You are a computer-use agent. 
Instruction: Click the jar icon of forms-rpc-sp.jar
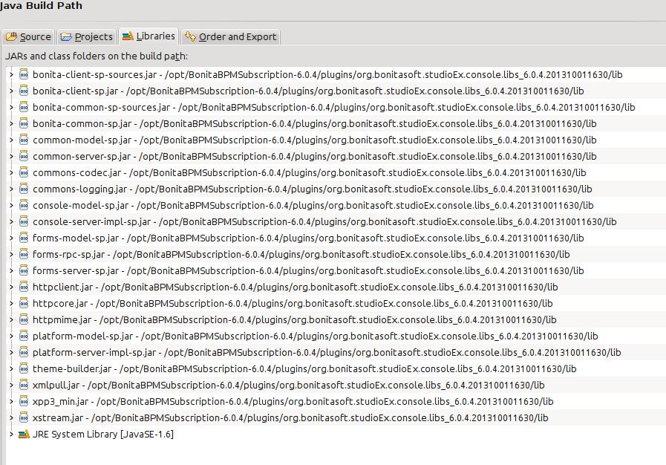click(x=24, y=254)
